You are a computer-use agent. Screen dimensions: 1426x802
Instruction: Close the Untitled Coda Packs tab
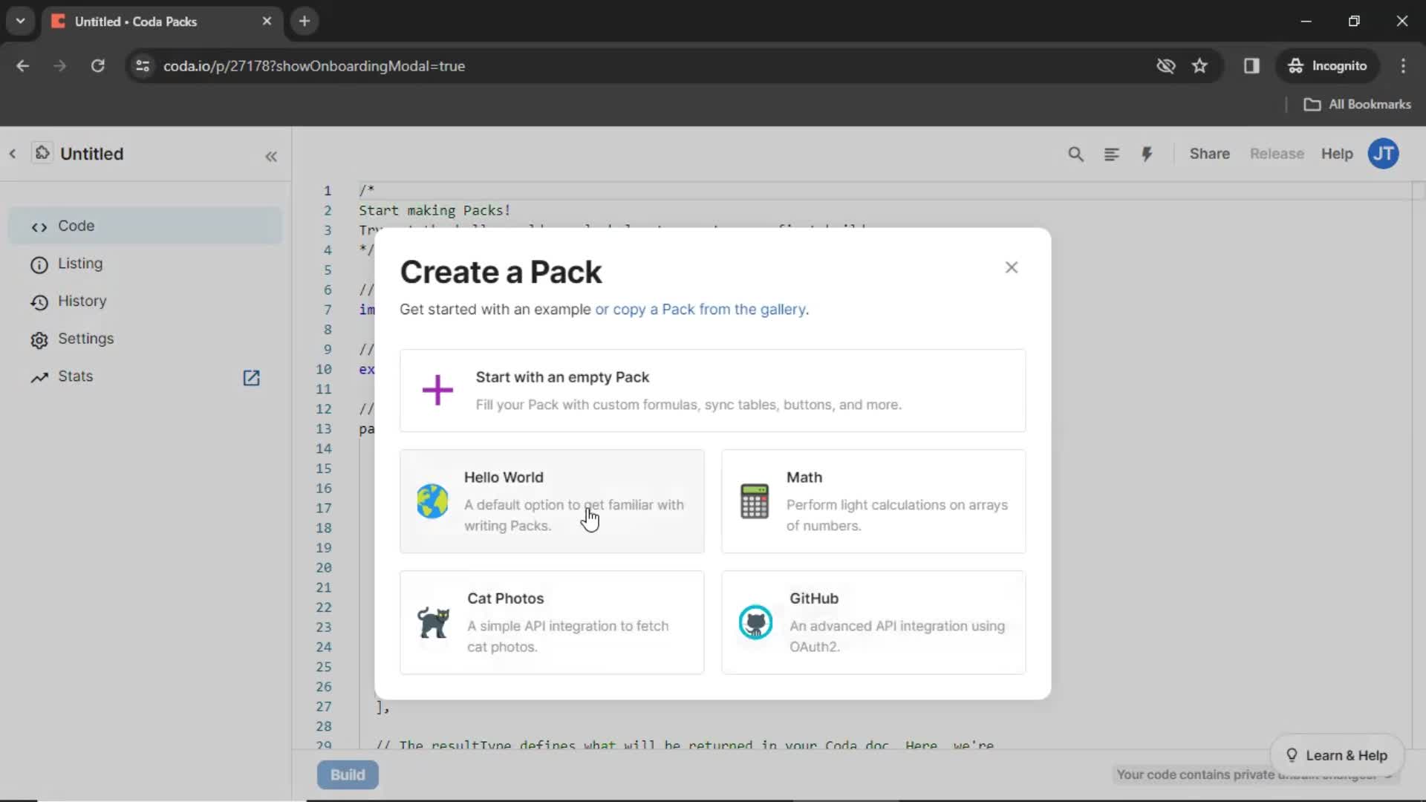267,21
